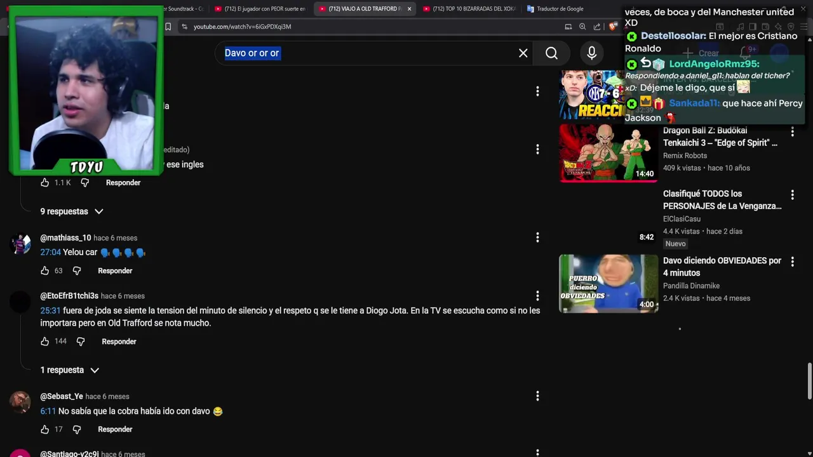Like @Sebast_Ye's comment

44,430
